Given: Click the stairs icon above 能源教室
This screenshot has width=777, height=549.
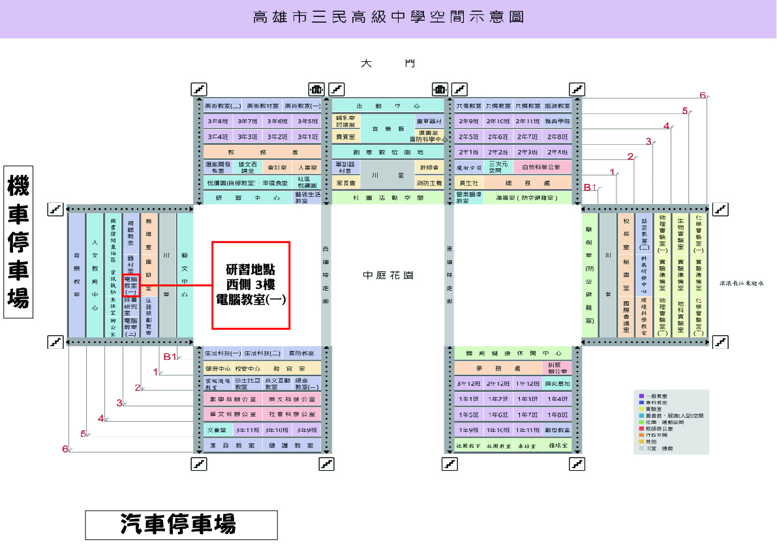Looking at the screenshot, I should (x=577, y=89).
